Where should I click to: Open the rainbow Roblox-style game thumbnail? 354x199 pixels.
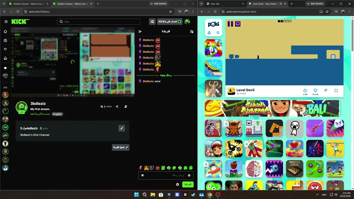pos(214,48)
